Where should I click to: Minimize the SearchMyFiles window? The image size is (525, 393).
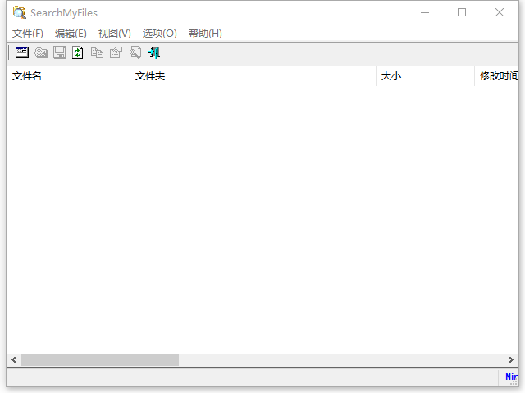click(425, 13)
